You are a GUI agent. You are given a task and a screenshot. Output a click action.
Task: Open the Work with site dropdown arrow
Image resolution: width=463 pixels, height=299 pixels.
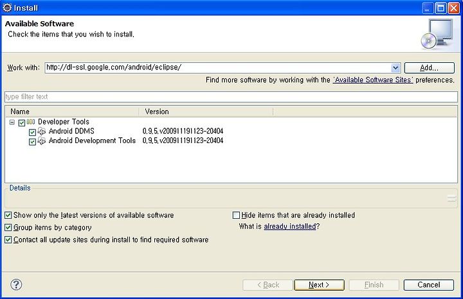395,68
